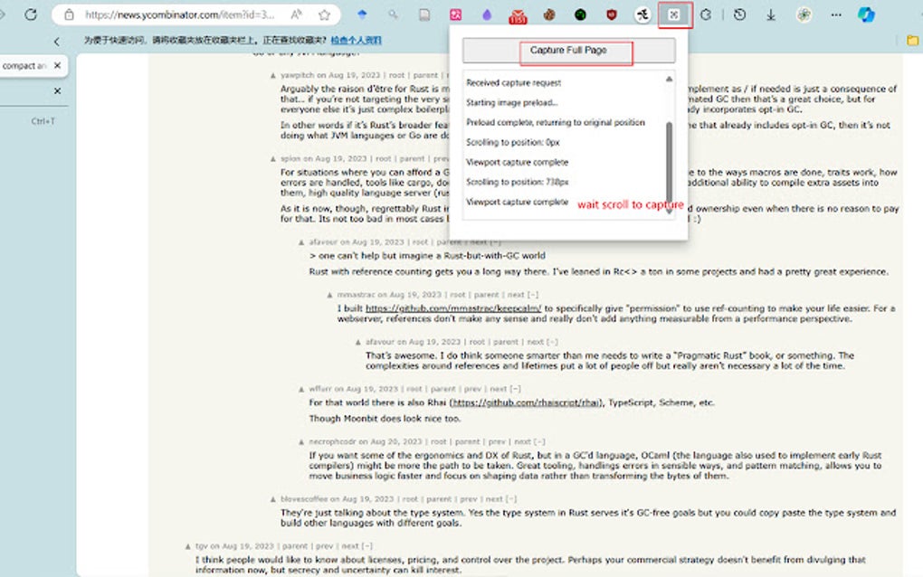View browsing history via the clock icon

tap(739, 14)
